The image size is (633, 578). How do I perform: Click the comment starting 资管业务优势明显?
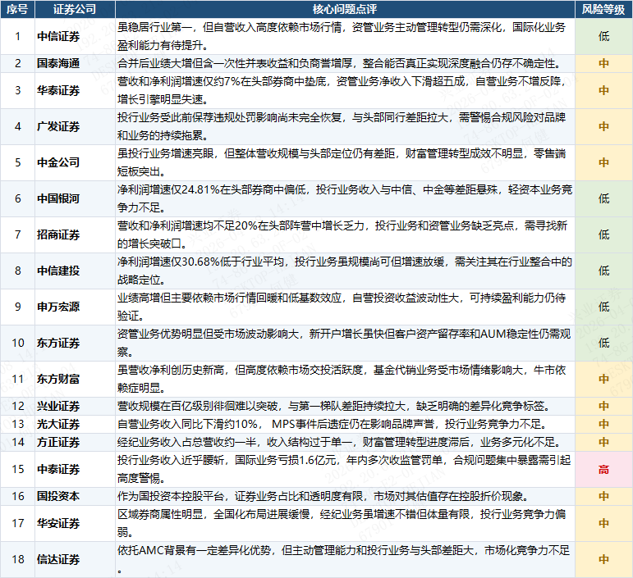coord(345,343)
